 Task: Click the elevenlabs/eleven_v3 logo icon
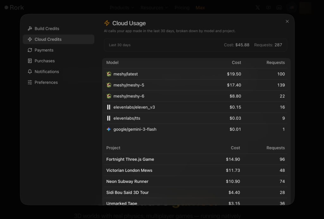[x=109, y=107]
